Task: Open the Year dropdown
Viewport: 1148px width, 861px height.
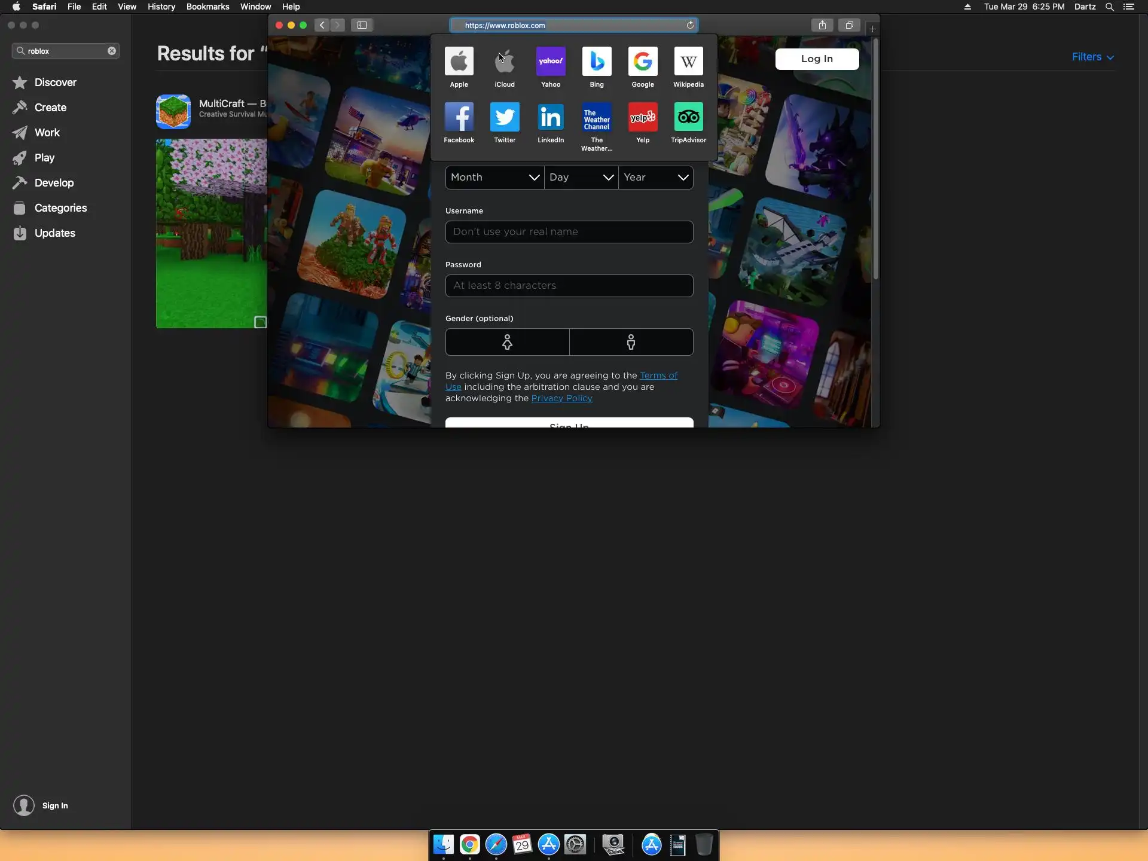Action: [656, 178]
